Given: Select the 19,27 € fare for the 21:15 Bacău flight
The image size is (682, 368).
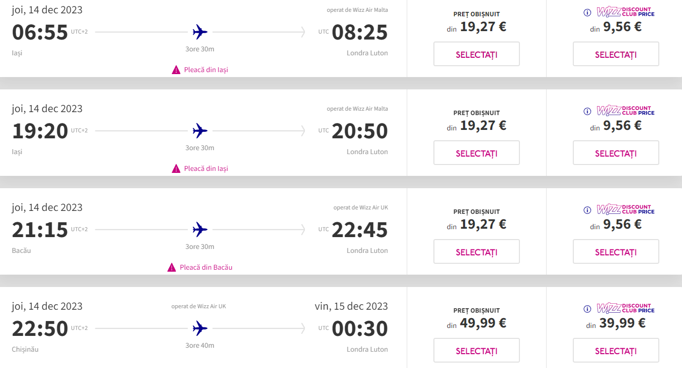Looking at the screenshot, I should [476, 251].
